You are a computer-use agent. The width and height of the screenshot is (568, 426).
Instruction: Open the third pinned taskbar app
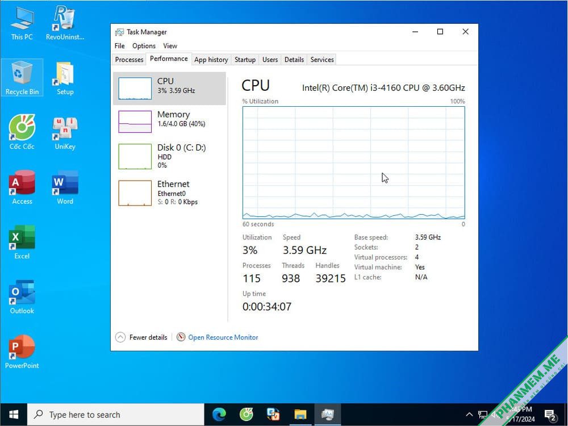273,415
